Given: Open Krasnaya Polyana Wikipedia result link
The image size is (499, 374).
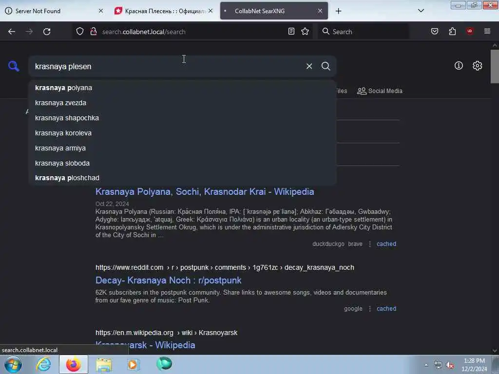Looking at the screenshot, I should (205, 191).
